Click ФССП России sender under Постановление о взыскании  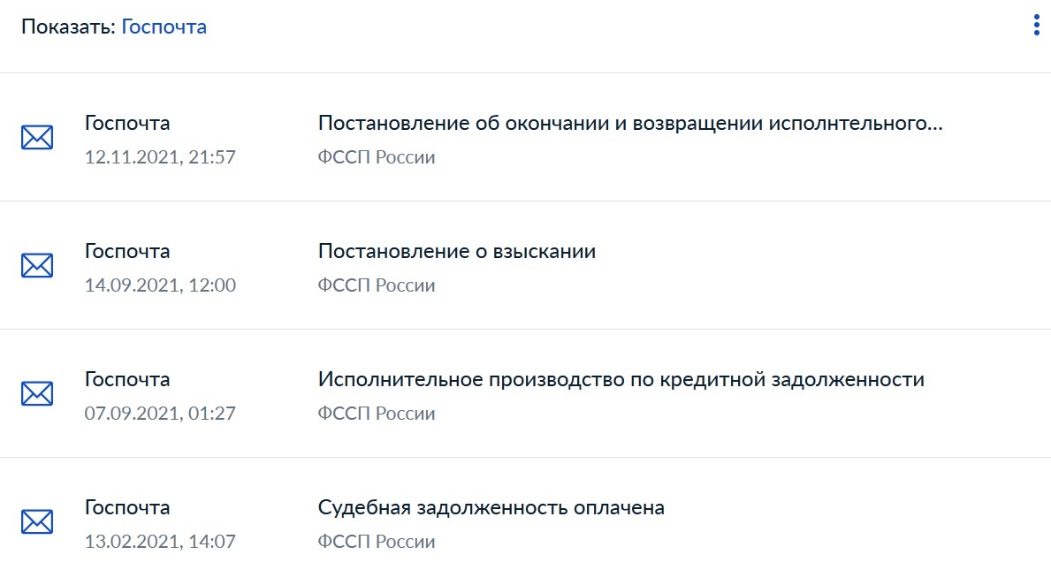(377, 285)
